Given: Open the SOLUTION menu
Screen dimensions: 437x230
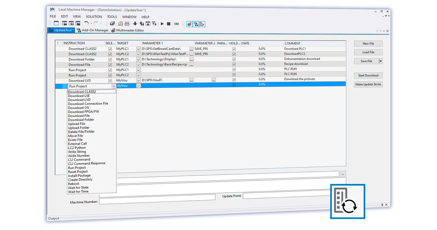Looking at the screenshot, I should tap(94, 17).
